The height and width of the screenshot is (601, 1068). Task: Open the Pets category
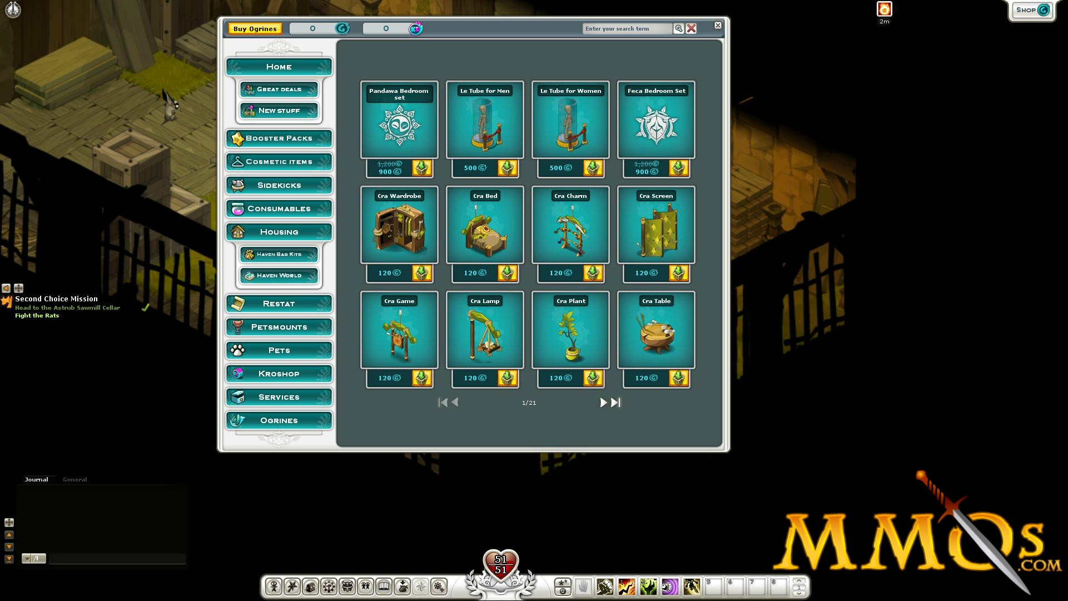coord(279,350)
